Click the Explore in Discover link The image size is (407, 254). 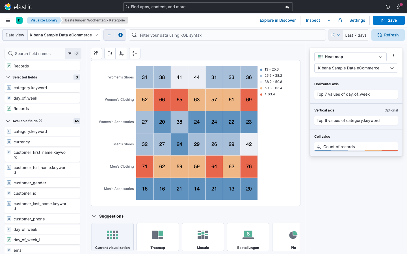pyautogui.click(x=278, y=20)
